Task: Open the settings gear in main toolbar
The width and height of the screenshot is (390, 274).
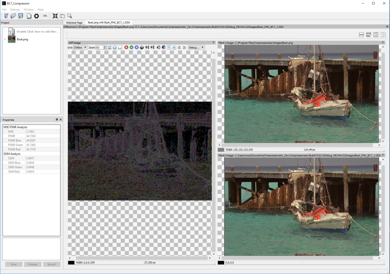Action: click(37, 16)
